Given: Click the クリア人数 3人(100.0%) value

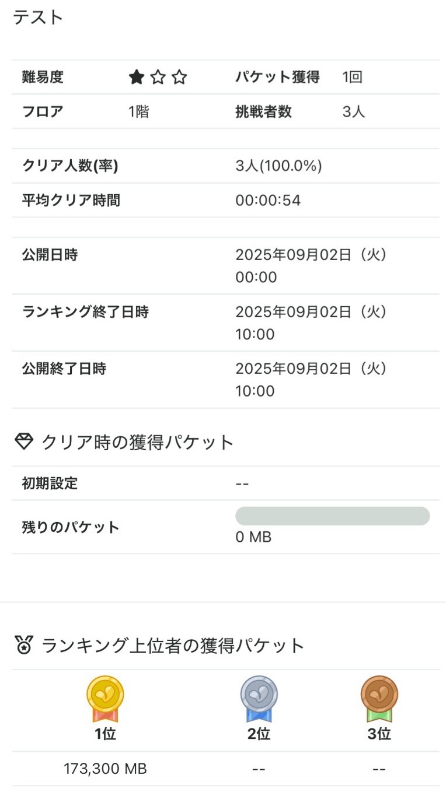Looking at the screenshot, I should (x=278, y=166).
